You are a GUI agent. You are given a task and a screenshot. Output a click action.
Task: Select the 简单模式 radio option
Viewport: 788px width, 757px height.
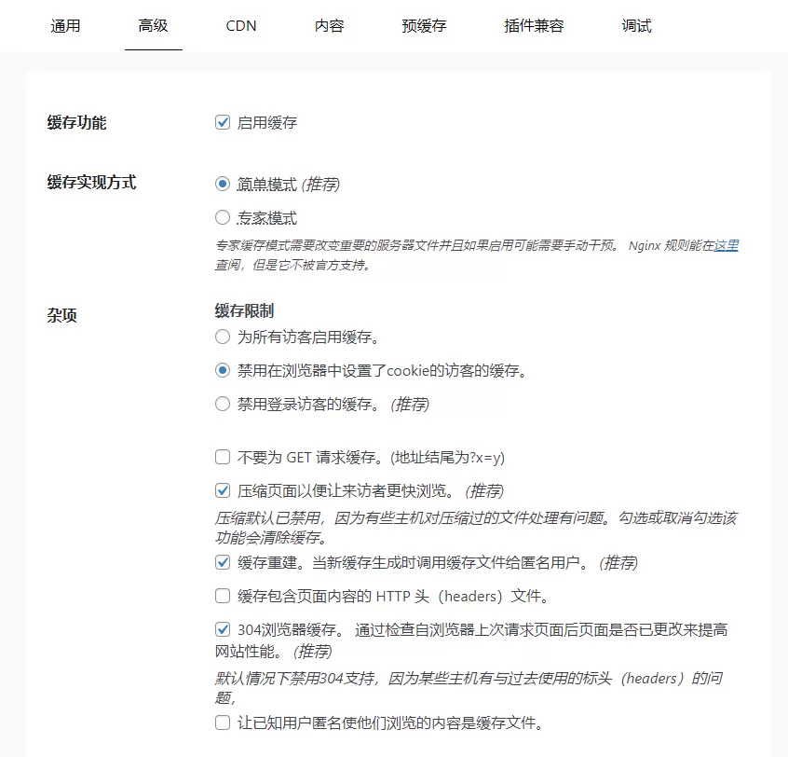pyautogui.click(x=223, y=184)
